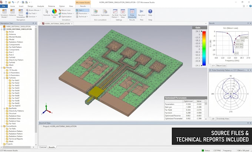Screen dimensions: 252x152
Task: Switch to the 2D tab under polar plot
Action: coord(213,119)
